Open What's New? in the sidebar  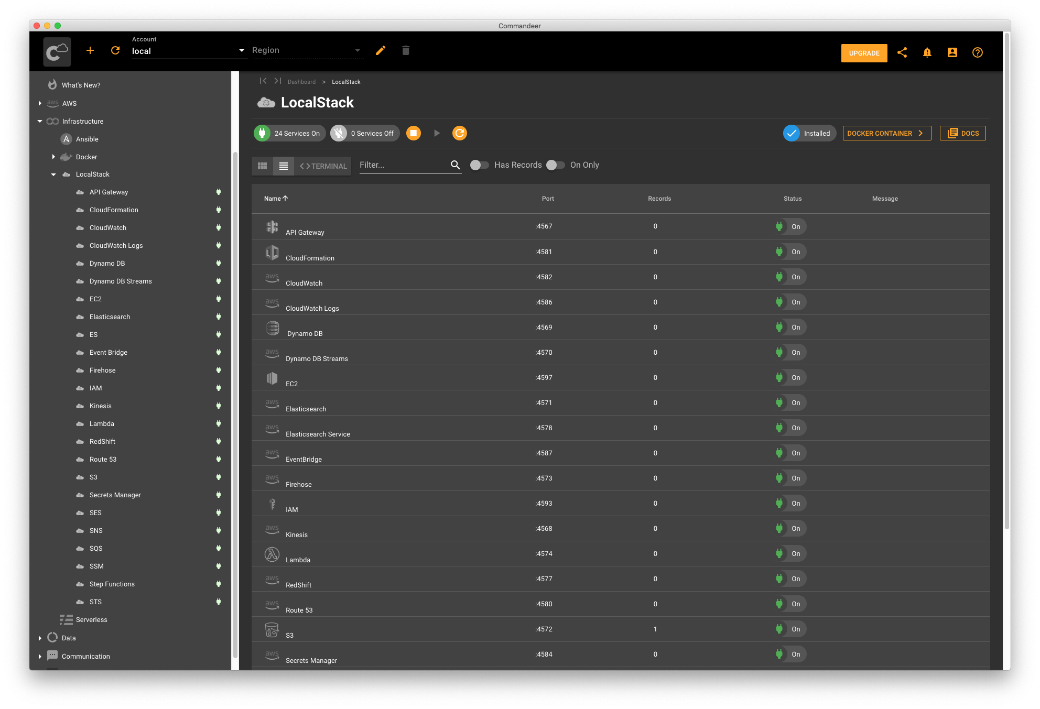(81, 85)
